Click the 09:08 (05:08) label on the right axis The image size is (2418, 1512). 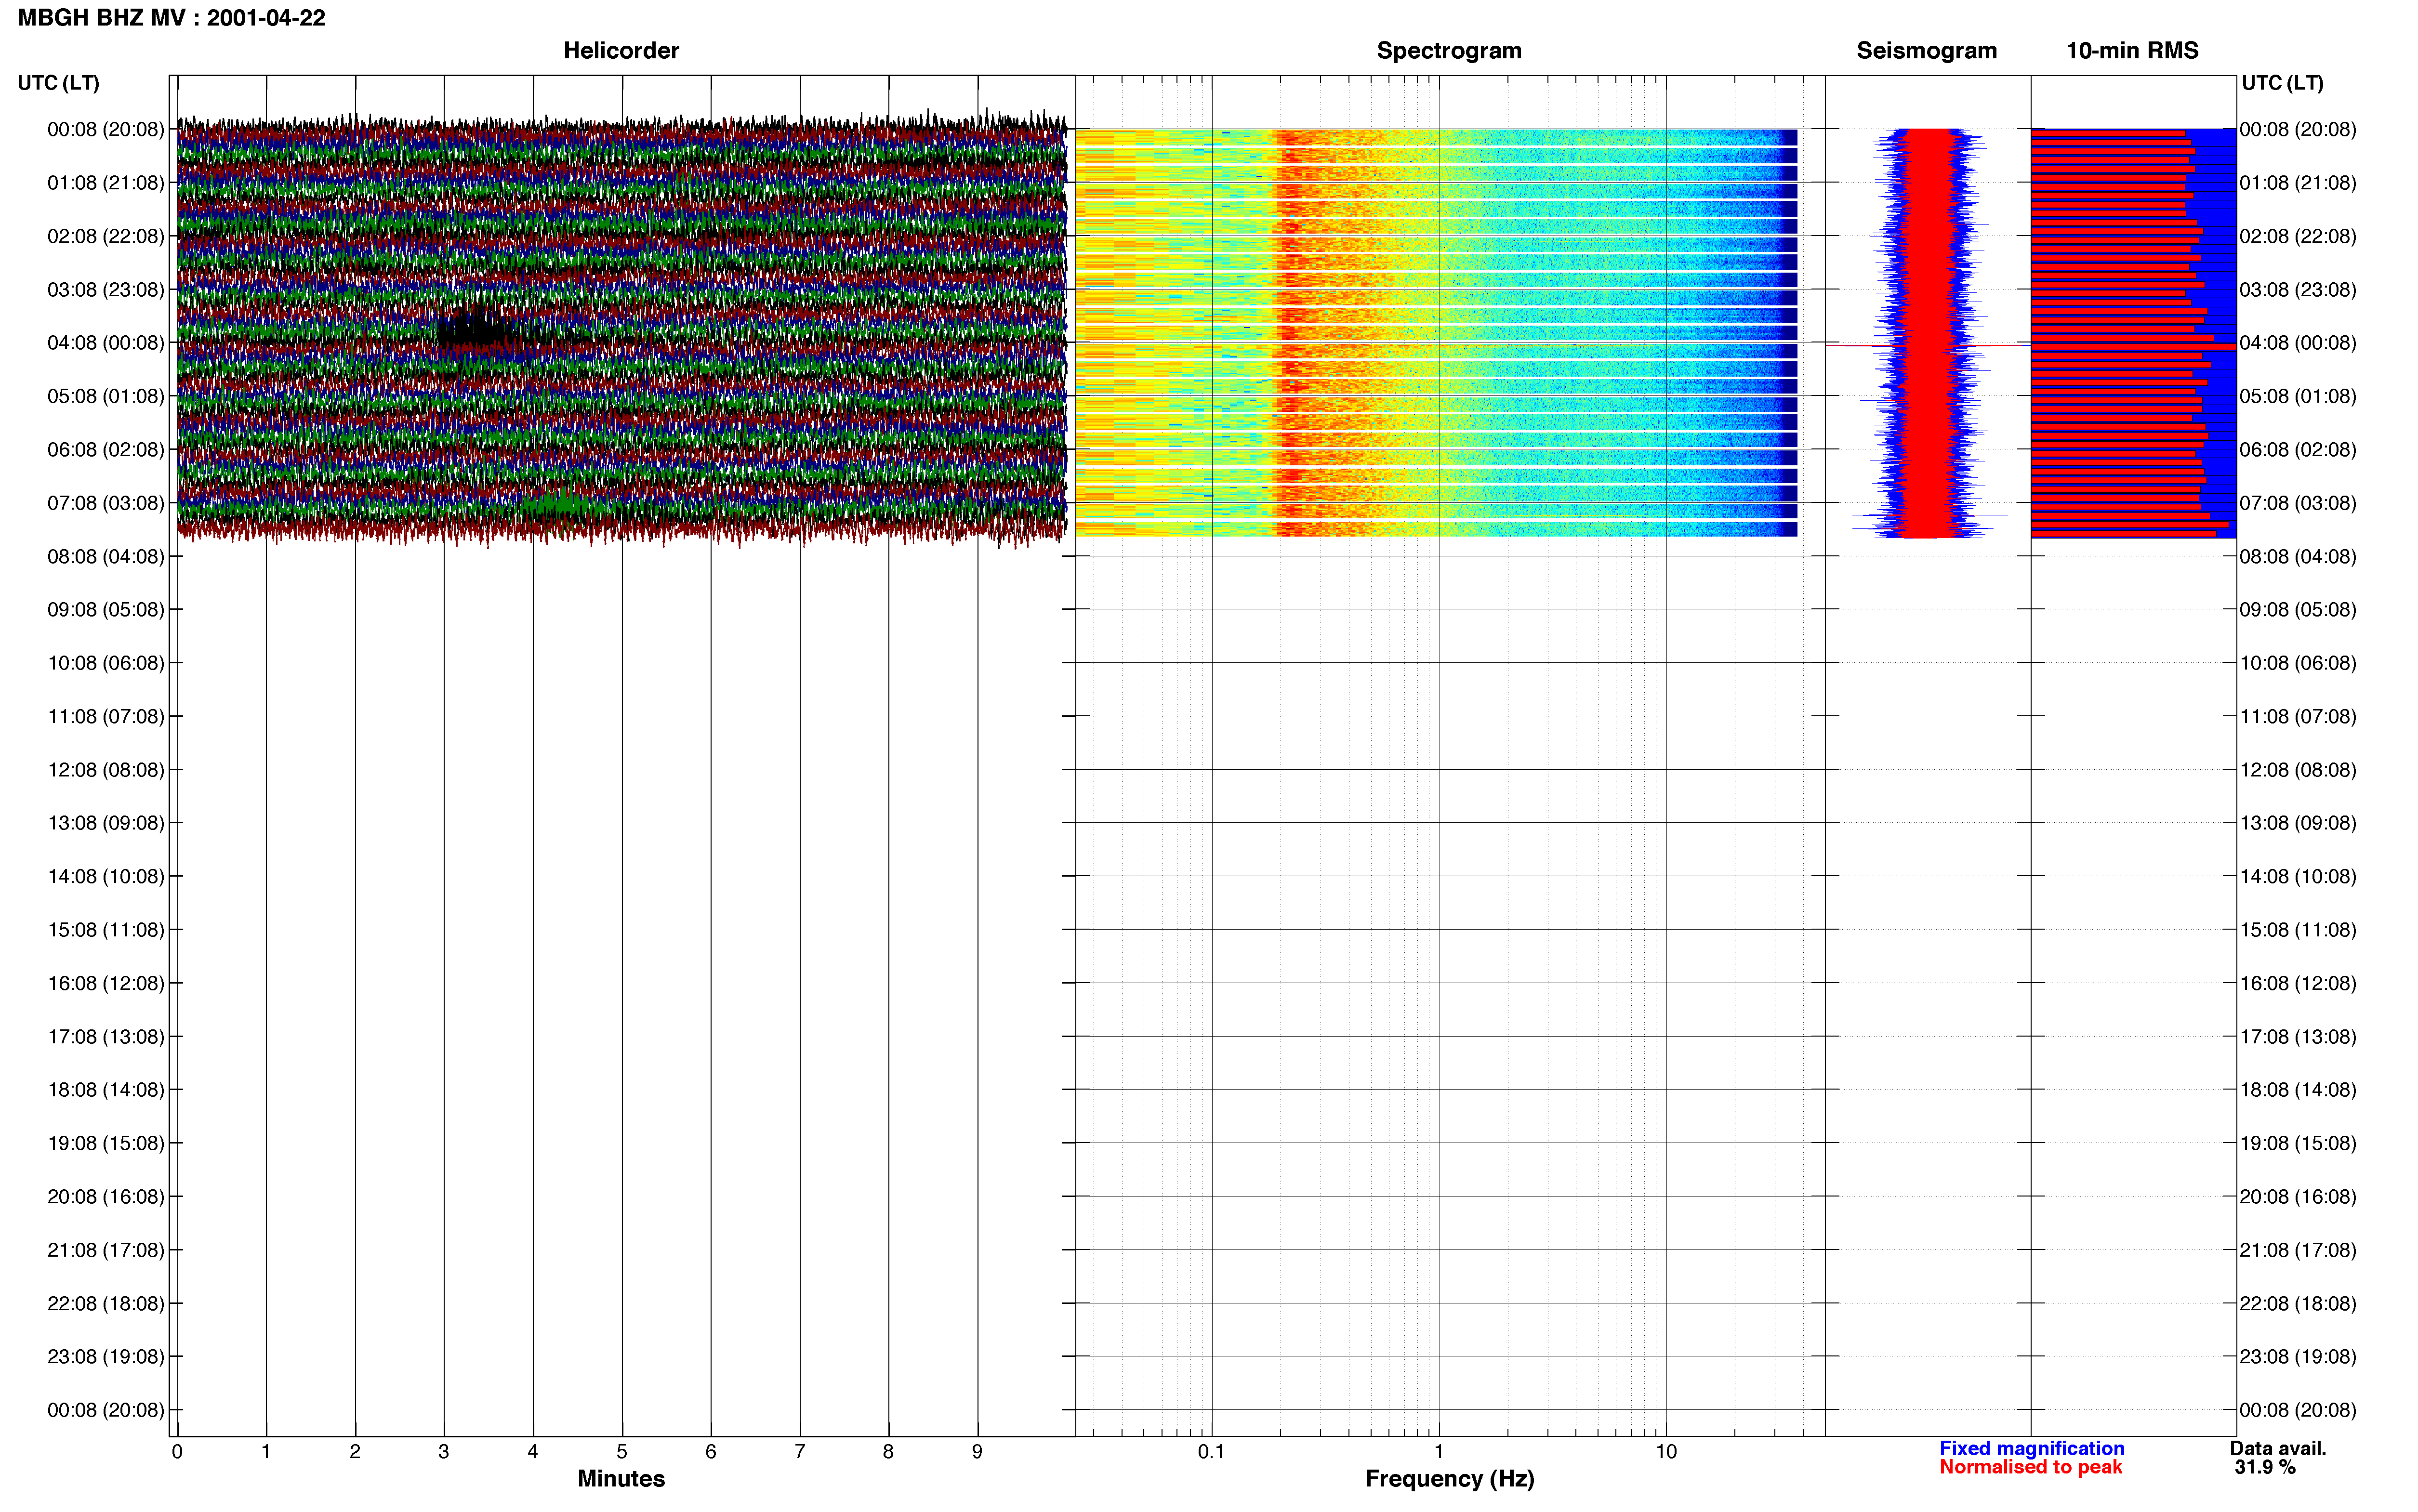pyautogui.click(x=2298, y=610)
